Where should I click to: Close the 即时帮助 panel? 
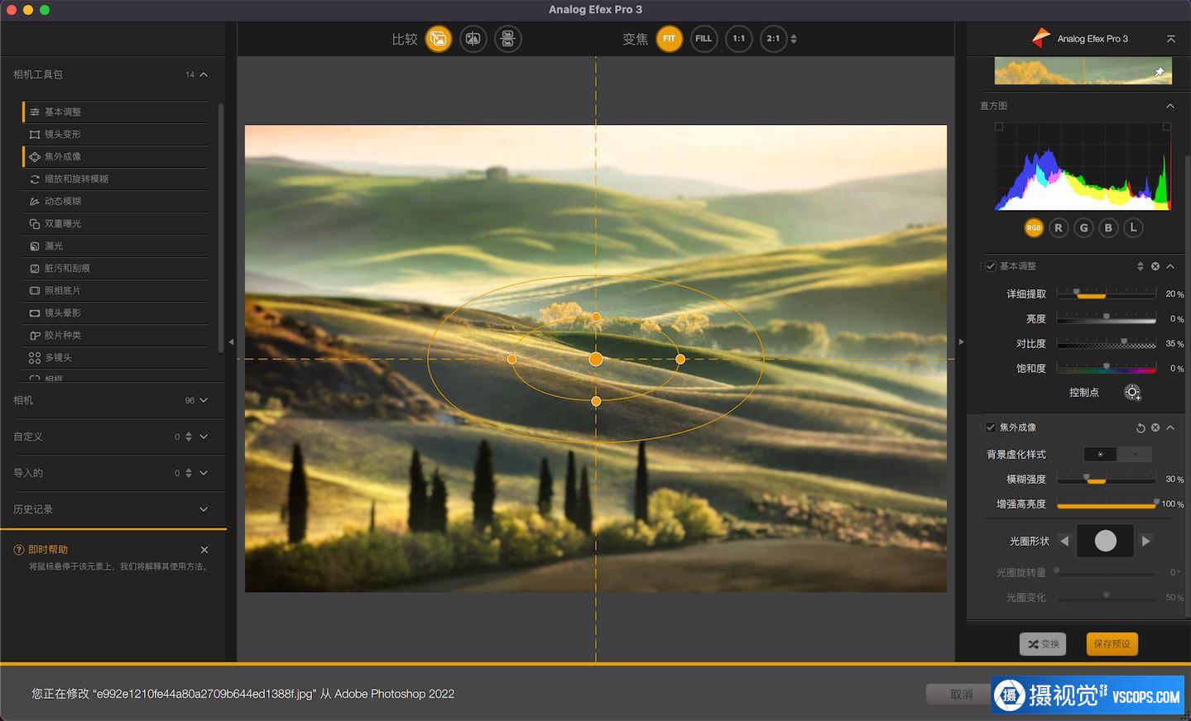[x=204, y=550]
